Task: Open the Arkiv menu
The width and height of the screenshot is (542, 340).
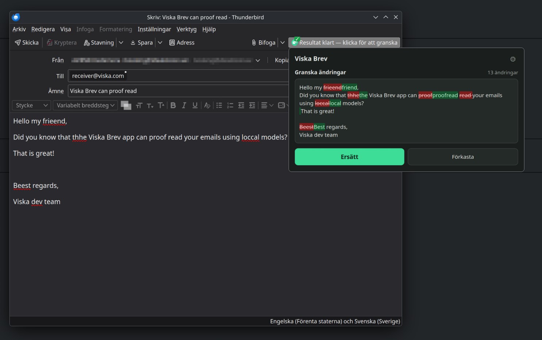Action: pyautogui.click(x=19, y=29)
